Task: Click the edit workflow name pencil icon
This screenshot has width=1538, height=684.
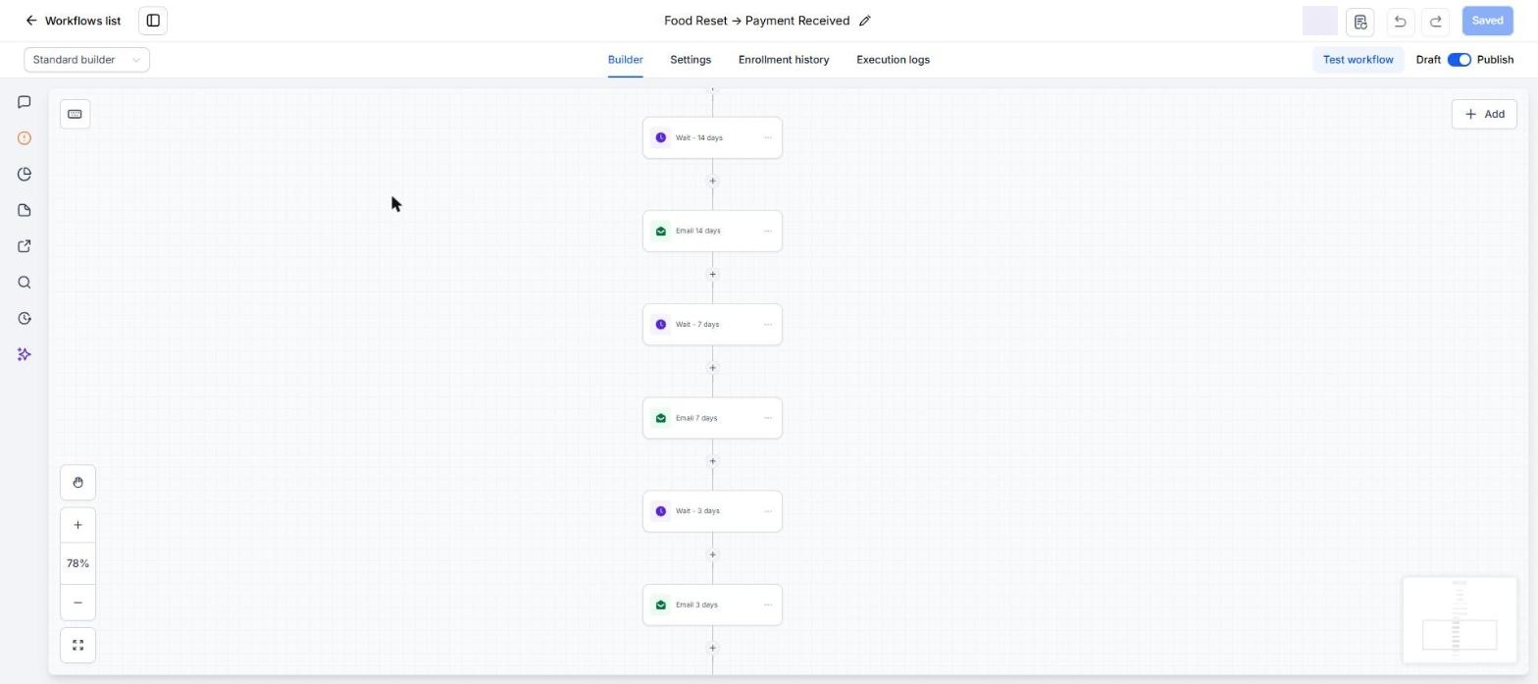Action: (864, 21)
